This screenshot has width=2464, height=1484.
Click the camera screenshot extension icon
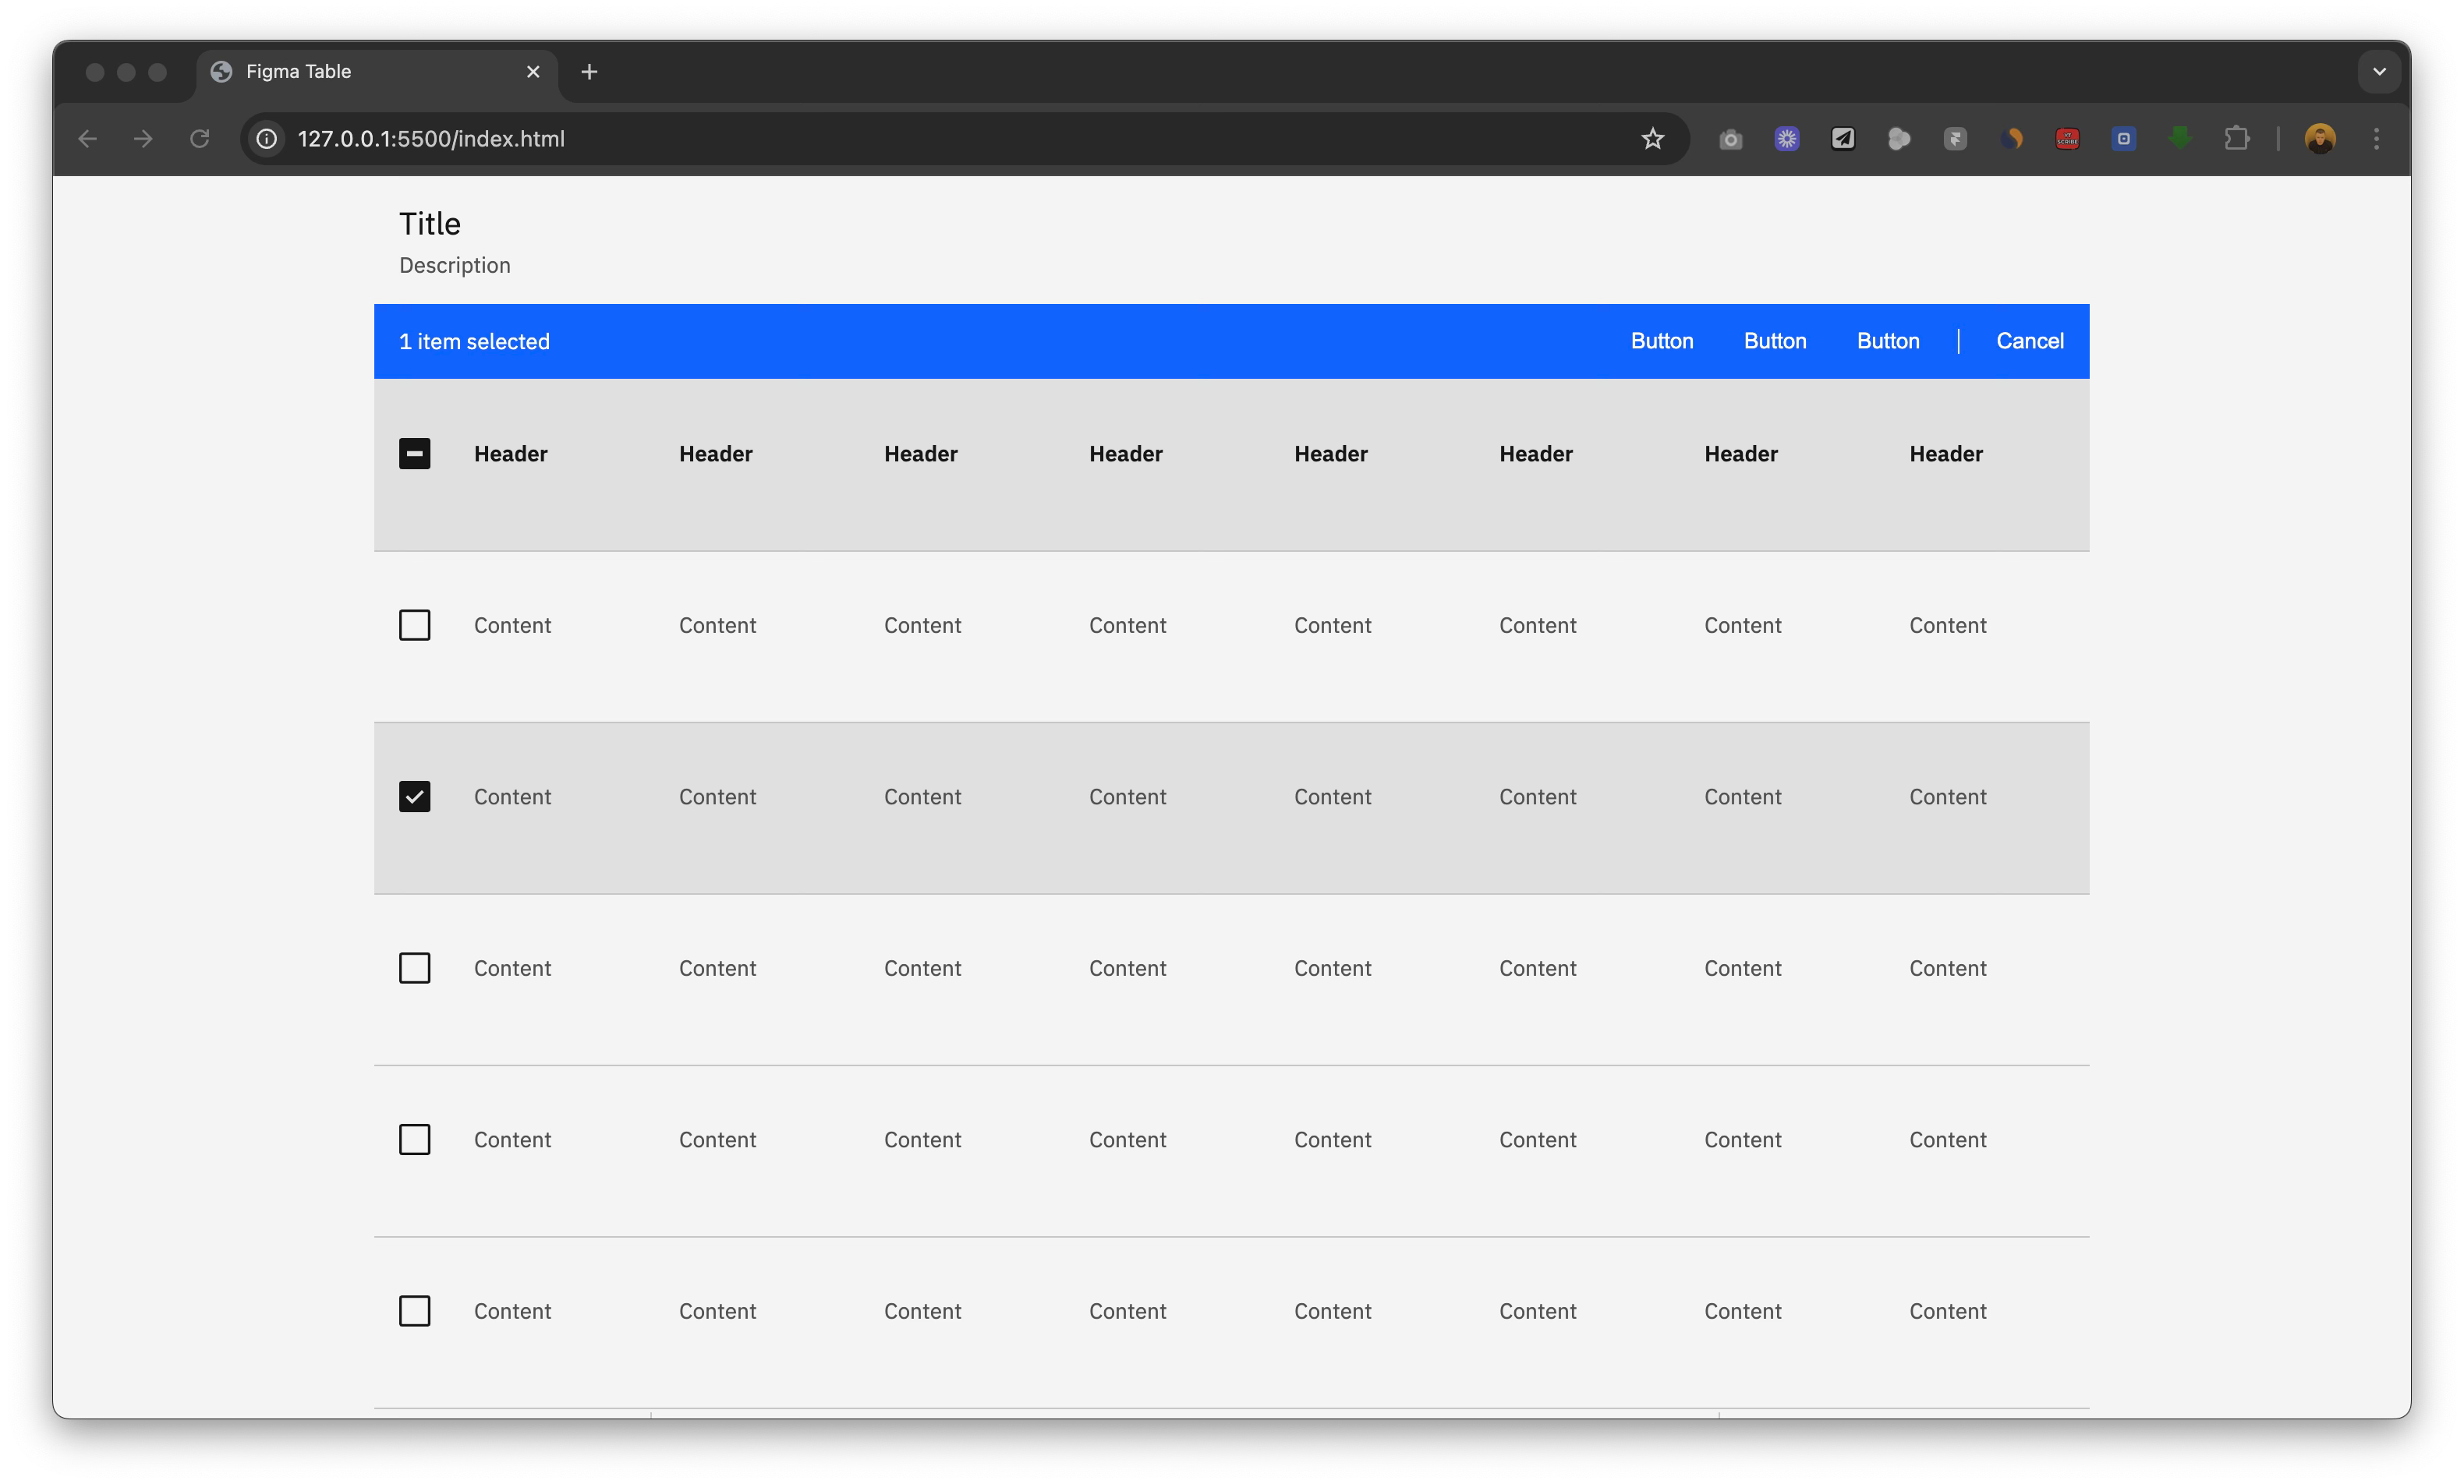tap(1730, 139)
